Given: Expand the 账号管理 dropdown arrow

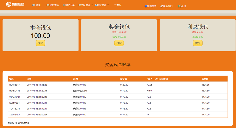Looking at the screenshot, I should [108, 5].
